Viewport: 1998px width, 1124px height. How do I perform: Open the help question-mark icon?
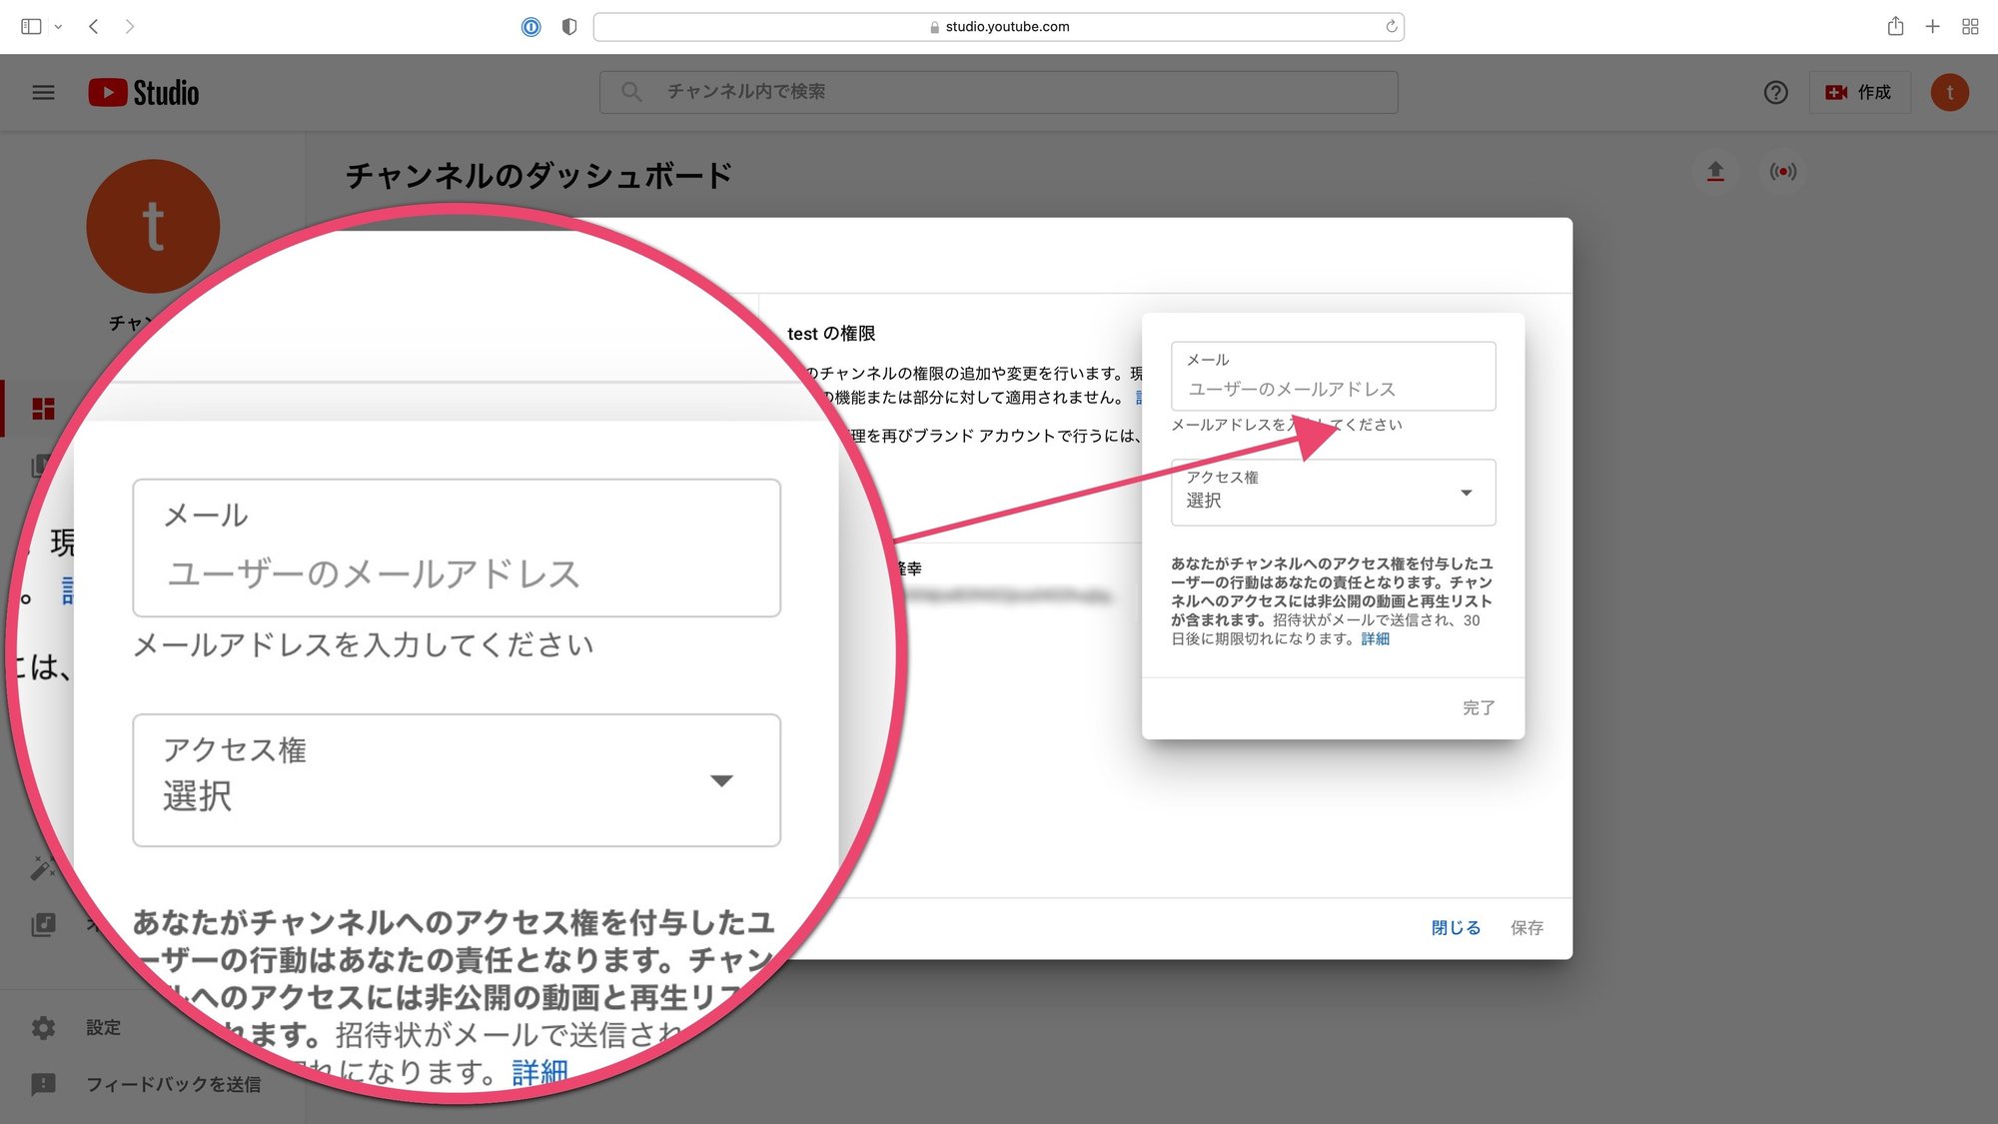coord(1776,92)
